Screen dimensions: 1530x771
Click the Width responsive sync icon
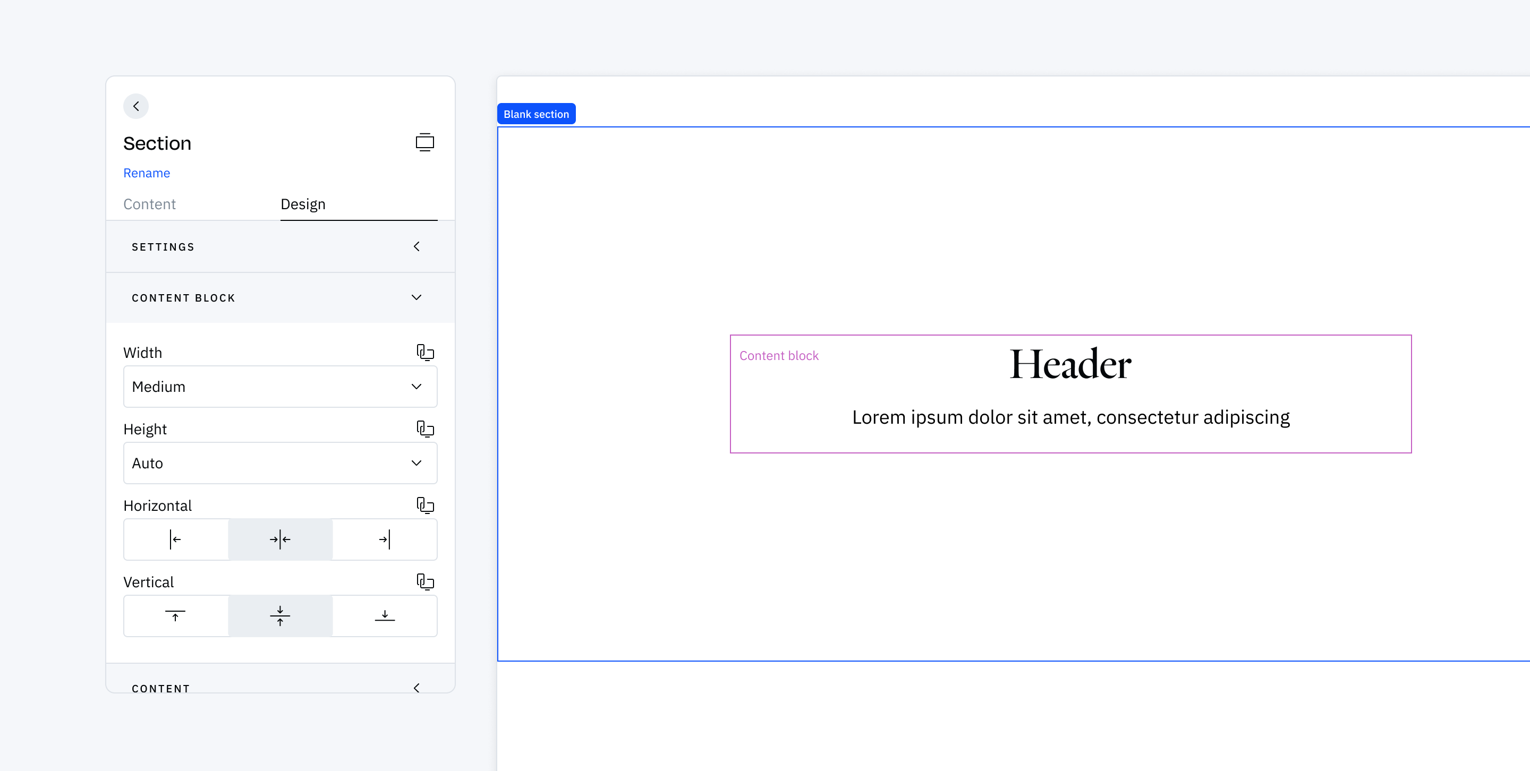click(x=425, y=352)
